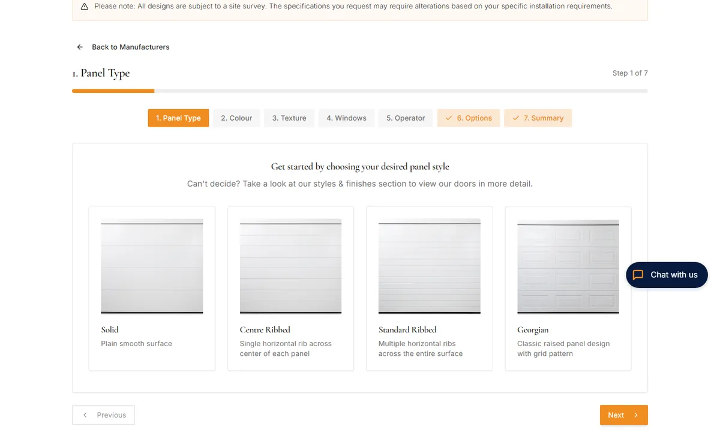Click the 'Plain smooth surface' description
Viewport: 720px width, 435px height.
coord(136,344)
